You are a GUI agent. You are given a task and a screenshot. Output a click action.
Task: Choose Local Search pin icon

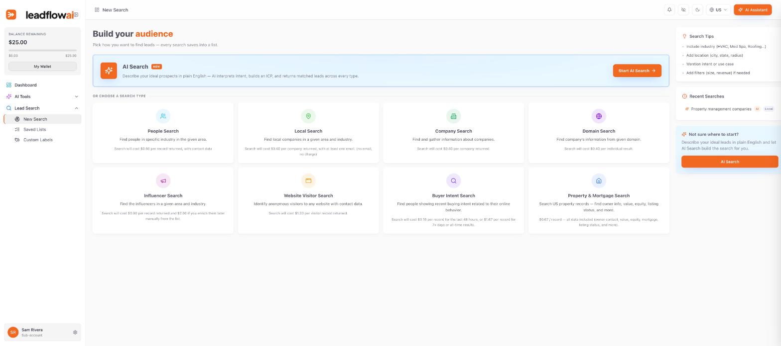[308, 116]
